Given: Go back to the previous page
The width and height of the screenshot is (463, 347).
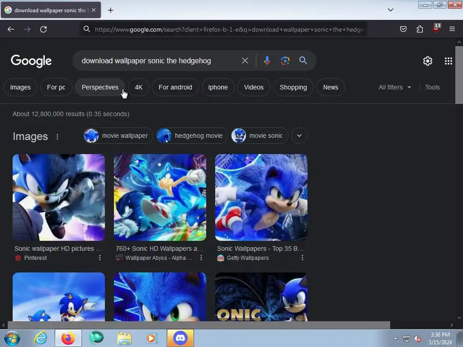Looking at the screenshot, I should (11, 29).
